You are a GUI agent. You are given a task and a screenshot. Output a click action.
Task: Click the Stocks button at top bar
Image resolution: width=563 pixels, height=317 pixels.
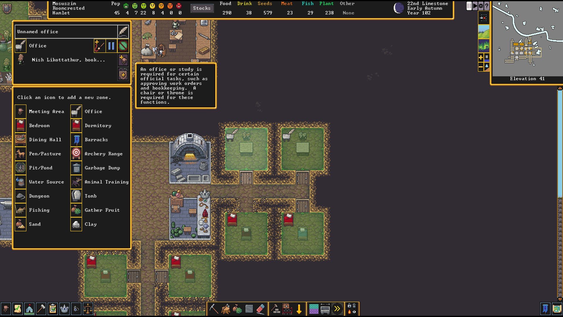201,8
